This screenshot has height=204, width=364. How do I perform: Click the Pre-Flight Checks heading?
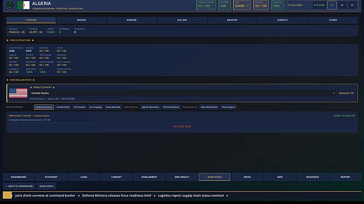[x=29, y=116]
